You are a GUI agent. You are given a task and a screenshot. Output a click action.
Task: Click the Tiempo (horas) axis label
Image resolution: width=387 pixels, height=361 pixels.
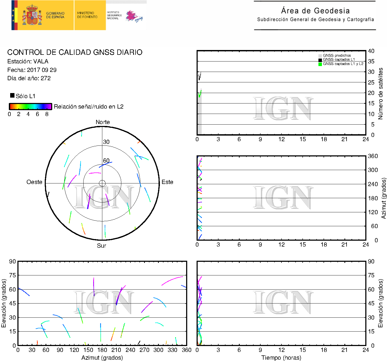tap(281, 358)
